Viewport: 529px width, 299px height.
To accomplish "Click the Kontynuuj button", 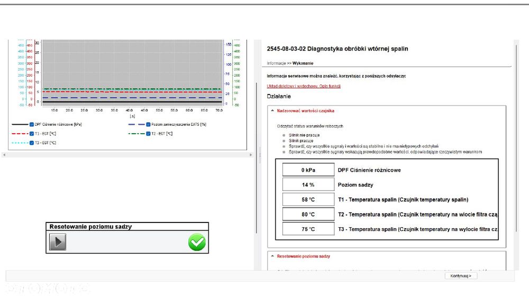I will (461, 276).
